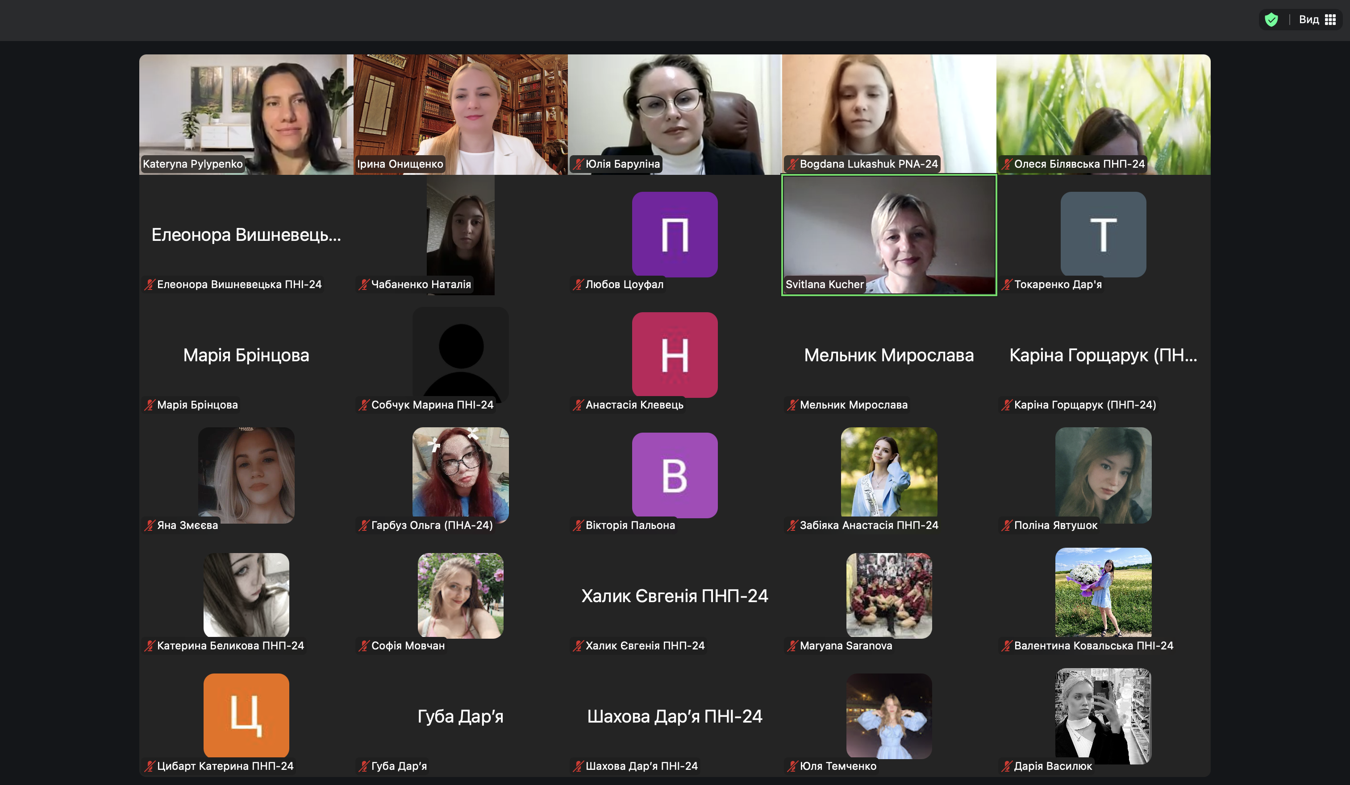Click muted mic icon next to Токаренко Дар'я
The image size is (1350, 785).
click(1006, 285)
